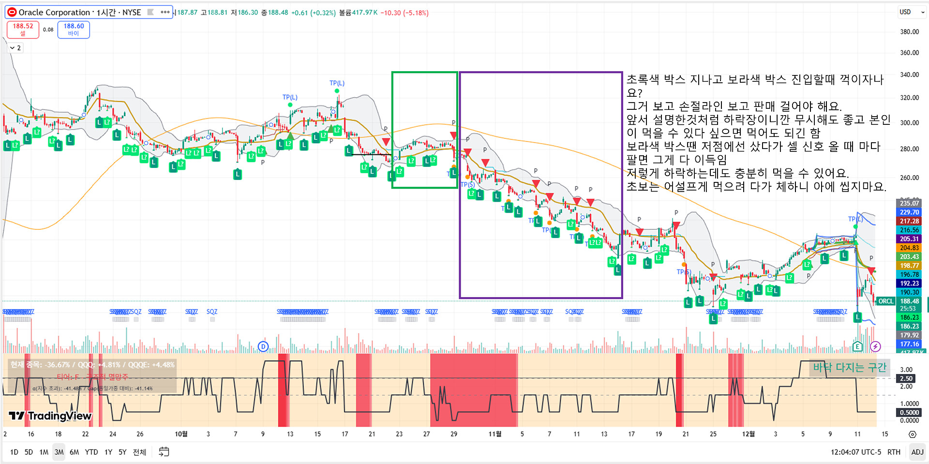Screen dimensions: 929x464
Task: Select the 전체 (all) time range
Action: [x=139, y=452]
